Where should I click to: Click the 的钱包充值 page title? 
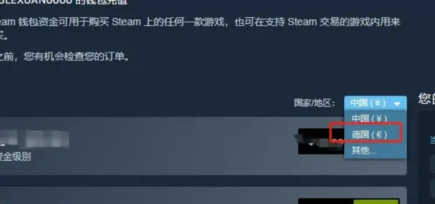(101, 2)
